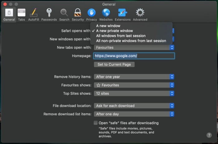Open the 'Top Sites shows' dropdown
Screen dimensions: 218x144
click(x=134, y=94)
